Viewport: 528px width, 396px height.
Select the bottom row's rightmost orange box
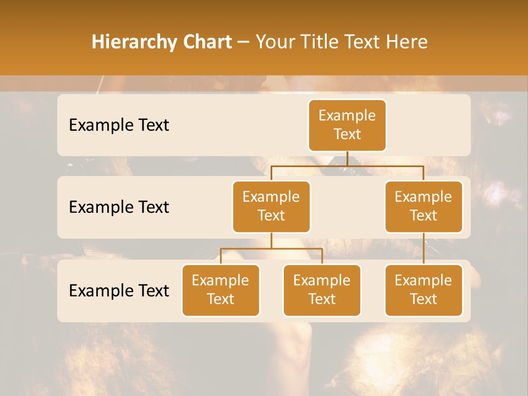pos(424,290)
